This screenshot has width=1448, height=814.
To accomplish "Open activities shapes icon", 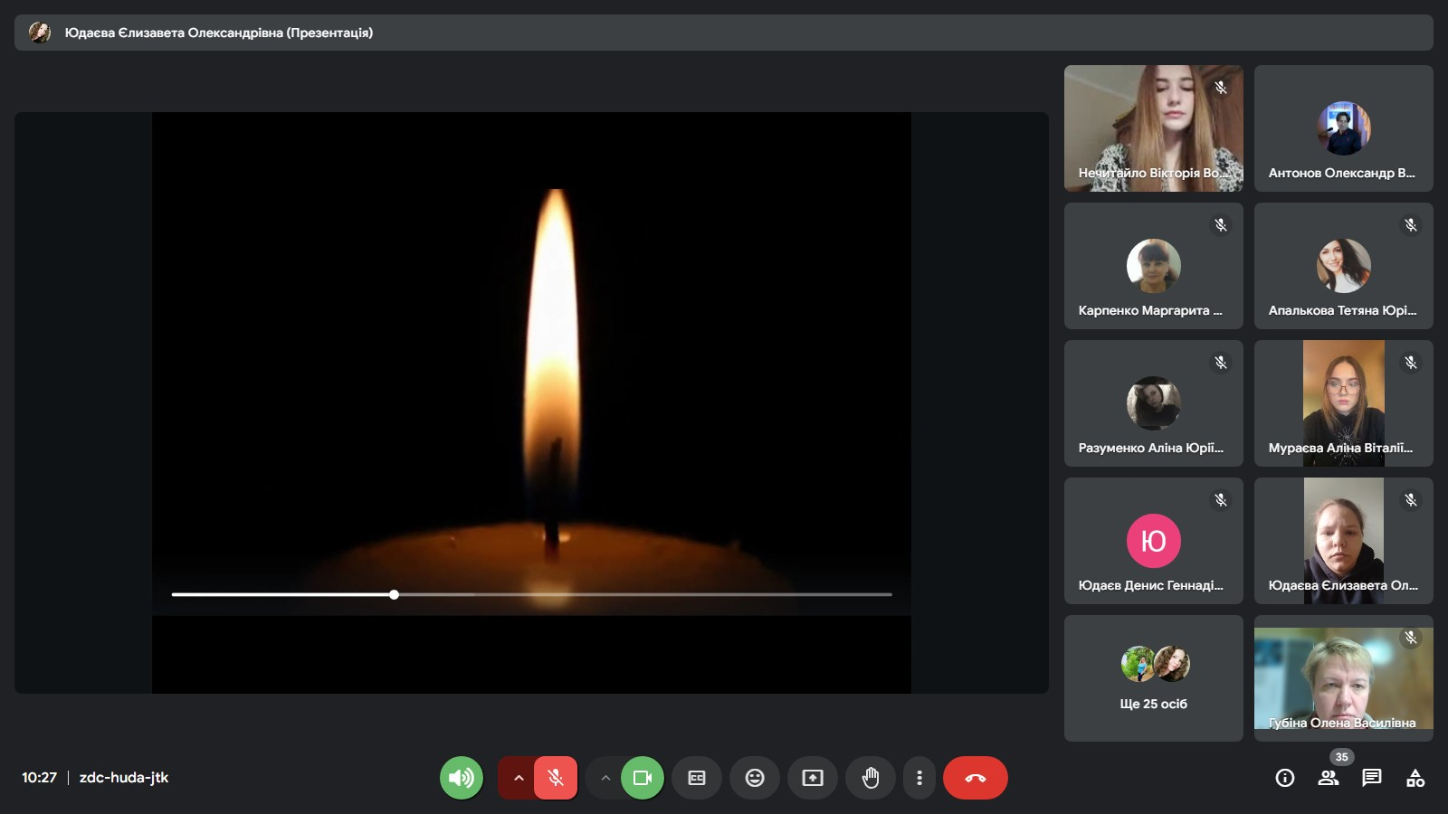I will pyautogui.click(x=1415, y=778).
